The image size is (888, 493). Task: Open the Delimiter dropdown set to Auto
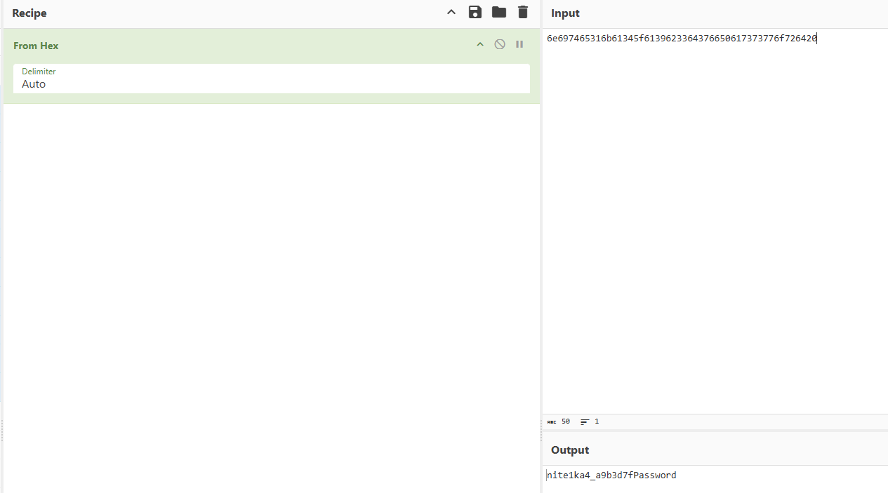pos(272,79)
